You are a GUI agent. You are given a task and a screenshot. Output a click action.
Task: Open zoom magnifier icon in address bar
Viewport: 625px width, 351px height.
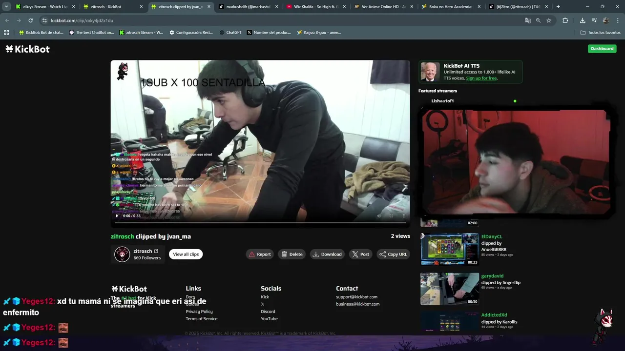coord(538,20)
